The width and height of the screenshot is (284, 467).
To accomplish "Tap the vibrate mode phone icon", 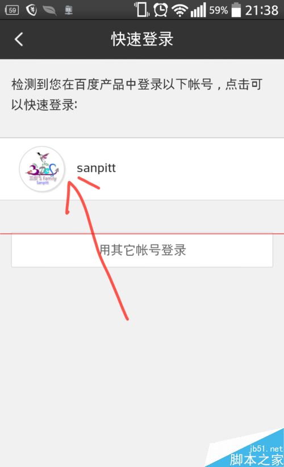I will (141, 10).
